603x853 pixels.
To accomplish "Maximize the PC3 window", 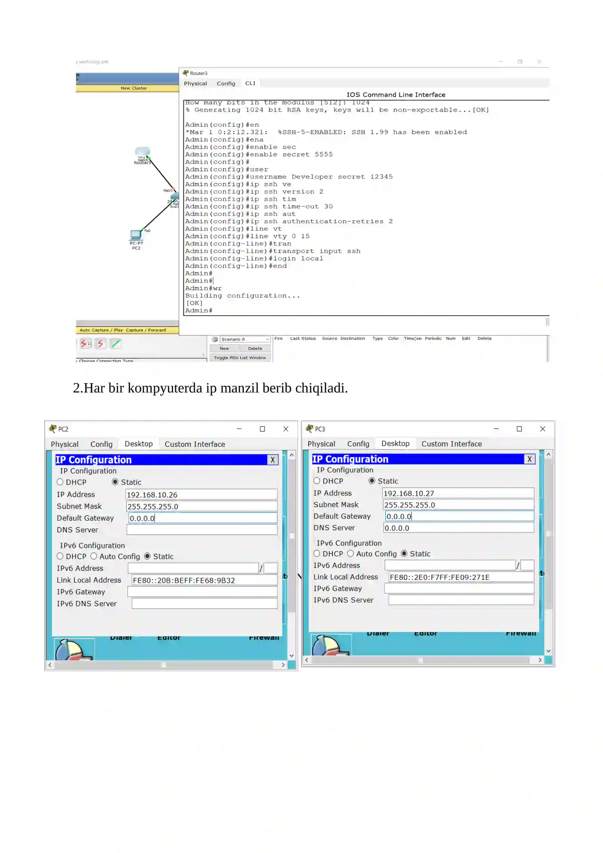I will click(519, 429).
